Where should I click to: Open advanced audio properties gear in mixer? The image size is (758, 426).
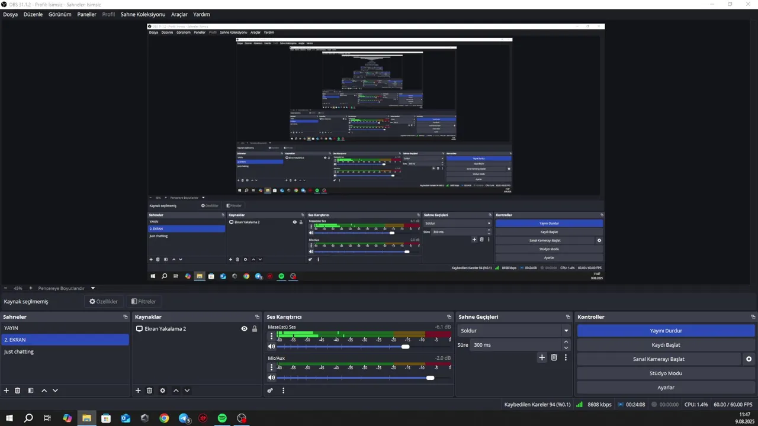pos(270,390)
